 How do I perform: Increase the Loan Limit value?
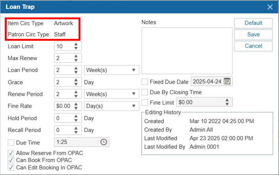pos(76,44)
